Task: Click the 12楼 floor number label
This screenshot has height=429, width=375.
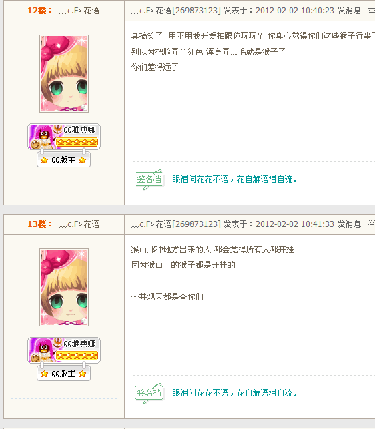Action: click(x=39, y=11)
